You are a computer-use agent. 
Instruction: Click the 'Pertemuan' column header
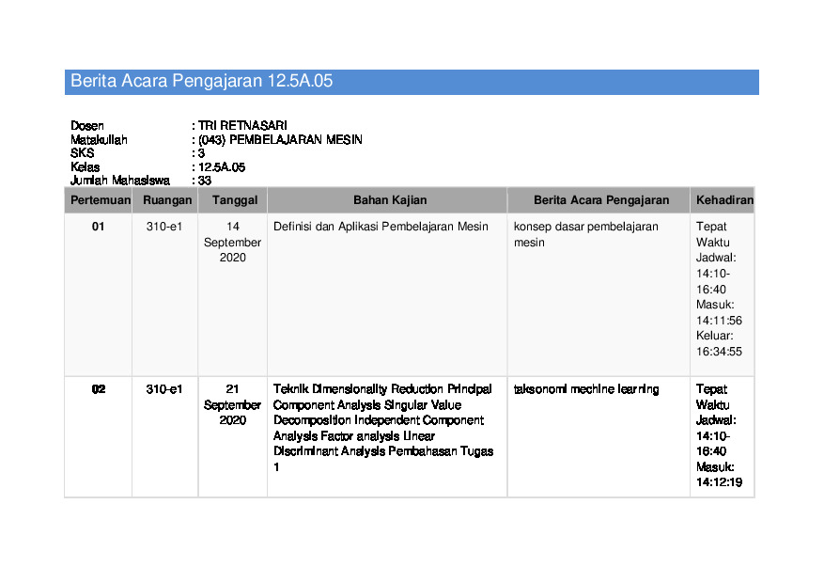pos(101,199)
